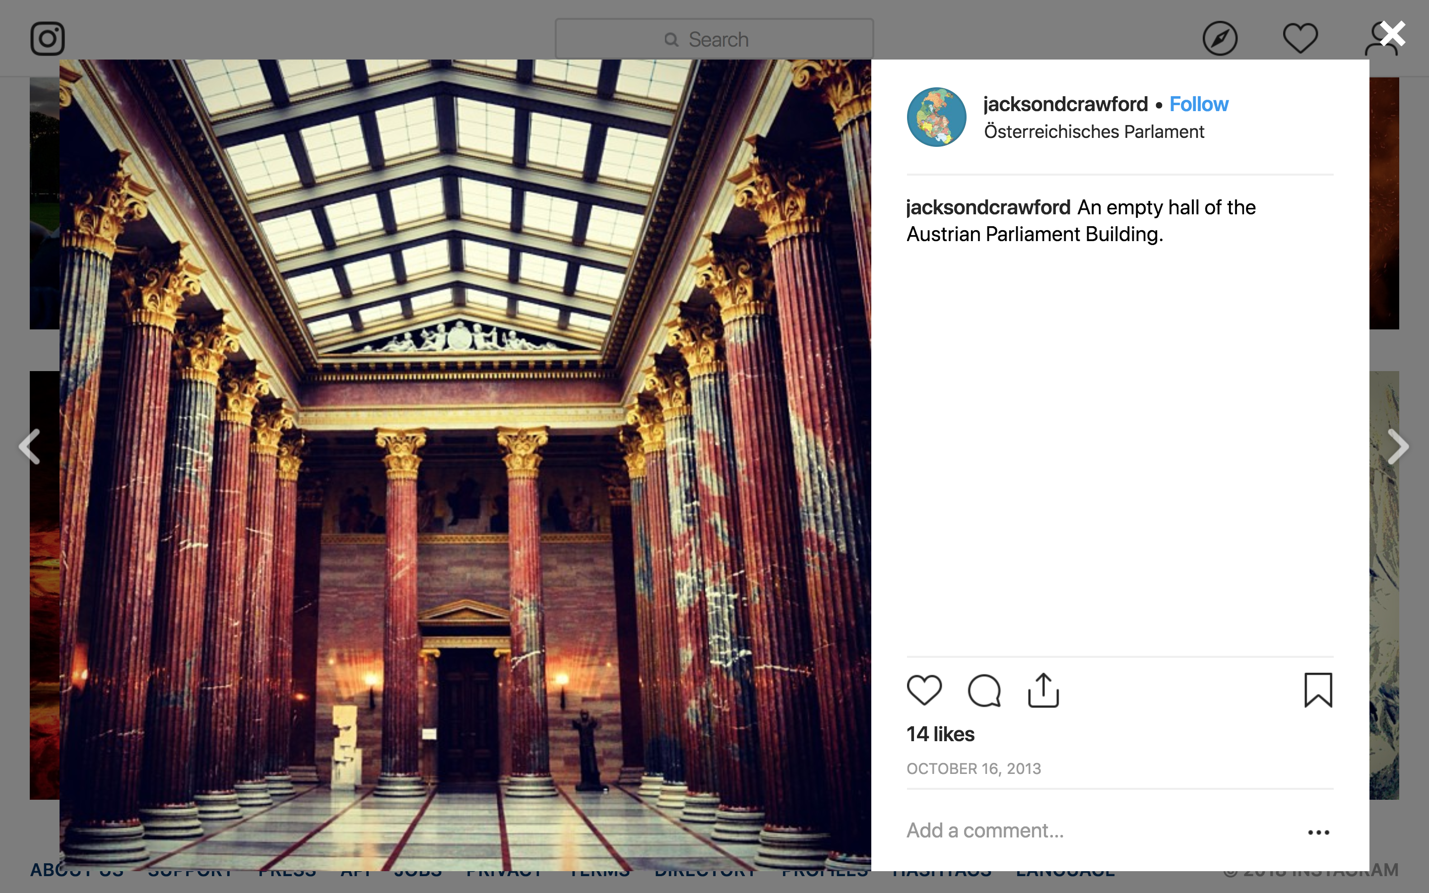Viewport: 1429px width, 893px height.
Task: Follow jacksondcrawford
Action: [1199, 104]
